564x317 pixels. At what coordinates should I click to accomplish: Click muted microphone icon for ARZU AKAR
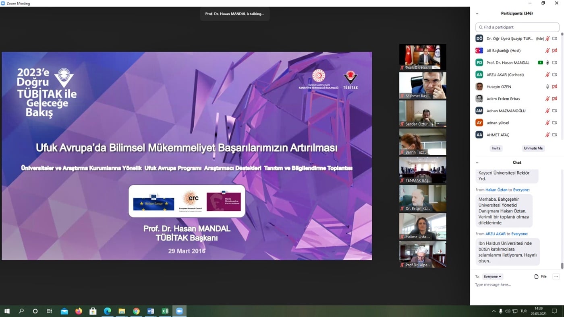547,75
